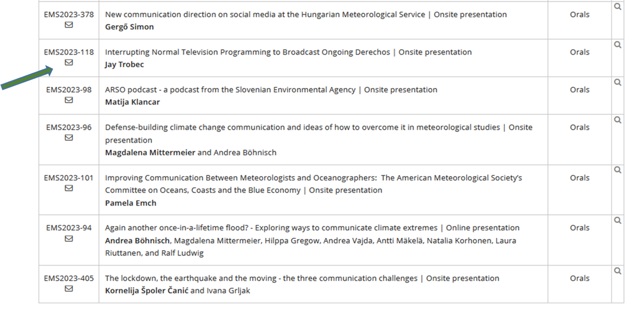Open the email icon below EMS2023-98
Image resolution: width=632 pixels, height=318 pixels.
click(x=69, y=100)
